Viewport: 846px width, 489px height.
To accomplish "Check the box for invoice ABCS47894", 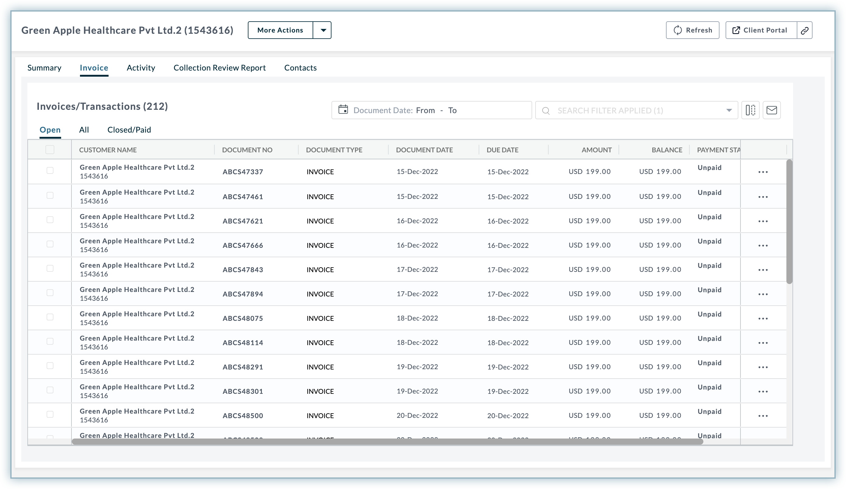I will [x=50, y=293].
